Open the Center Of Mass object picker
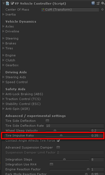The width and height of the screenshot is (105, 175). tap(102, 10)
